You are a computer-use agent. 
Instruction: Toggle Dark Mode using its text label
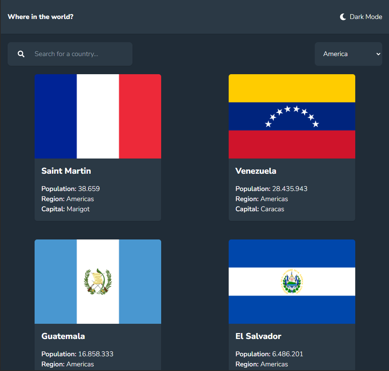pyautogui.click(x=366, y=17)
